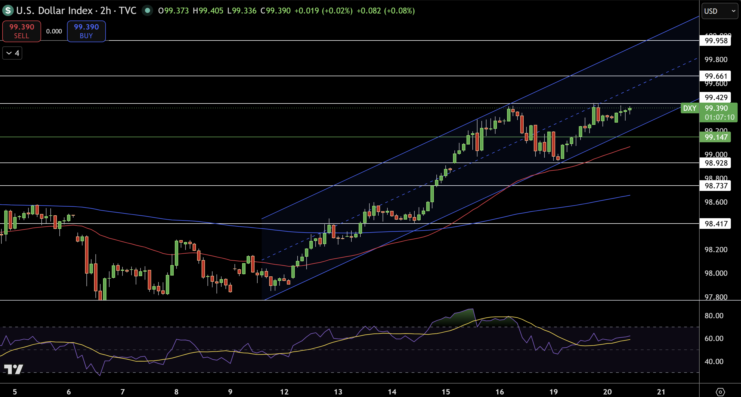741x397 pixels.
Task: Click the green market status dot
Action: pos(147,11)
